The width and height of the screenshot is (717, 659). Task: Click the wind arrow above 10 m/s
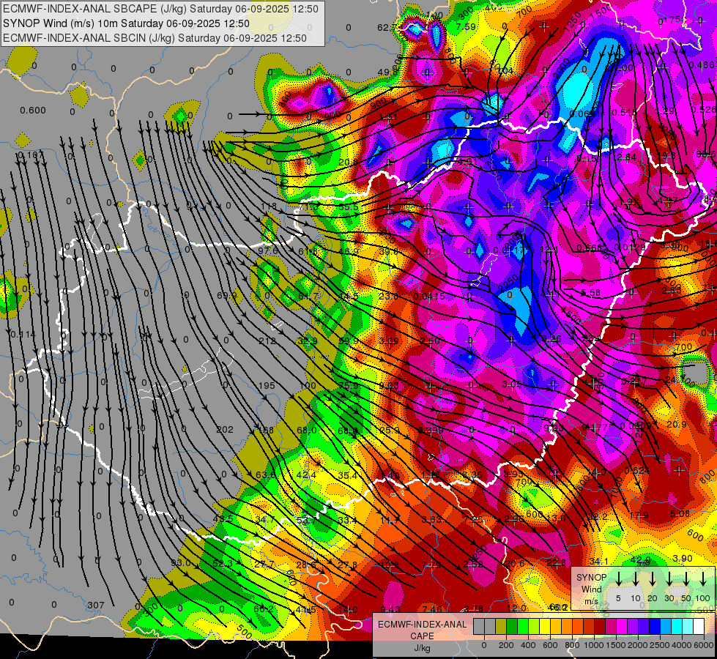tap(636, 578)
